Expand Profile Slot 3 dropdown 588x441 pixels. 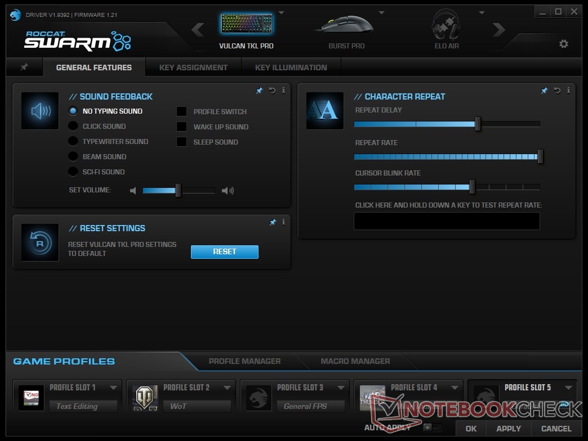click(341, 388)
